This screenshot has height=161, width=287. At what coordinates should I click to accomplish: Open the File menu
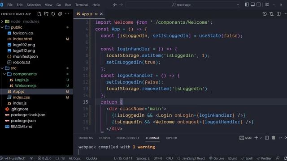tap(10, 5)
